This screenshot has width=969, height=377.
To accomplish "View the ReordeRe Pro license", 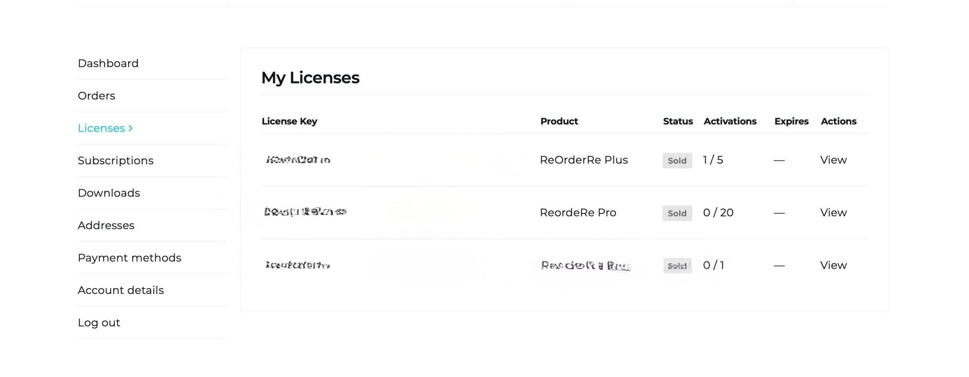I will pyautogui.click(x=833, y=213).
